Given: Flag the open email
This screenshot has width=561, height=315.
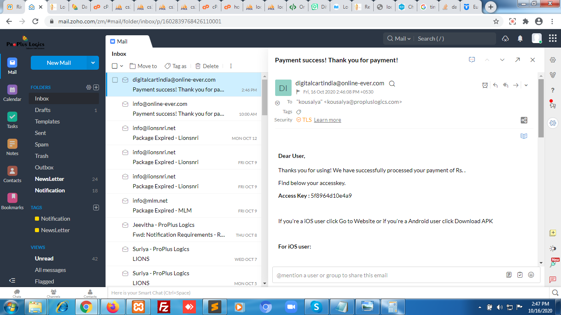Looking at the screenshot, I should [x=298, y=92].
